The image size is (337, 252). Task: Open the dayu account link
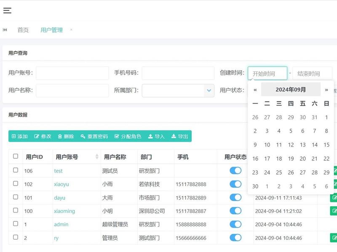pyautogui.click(x=59, y=198)
